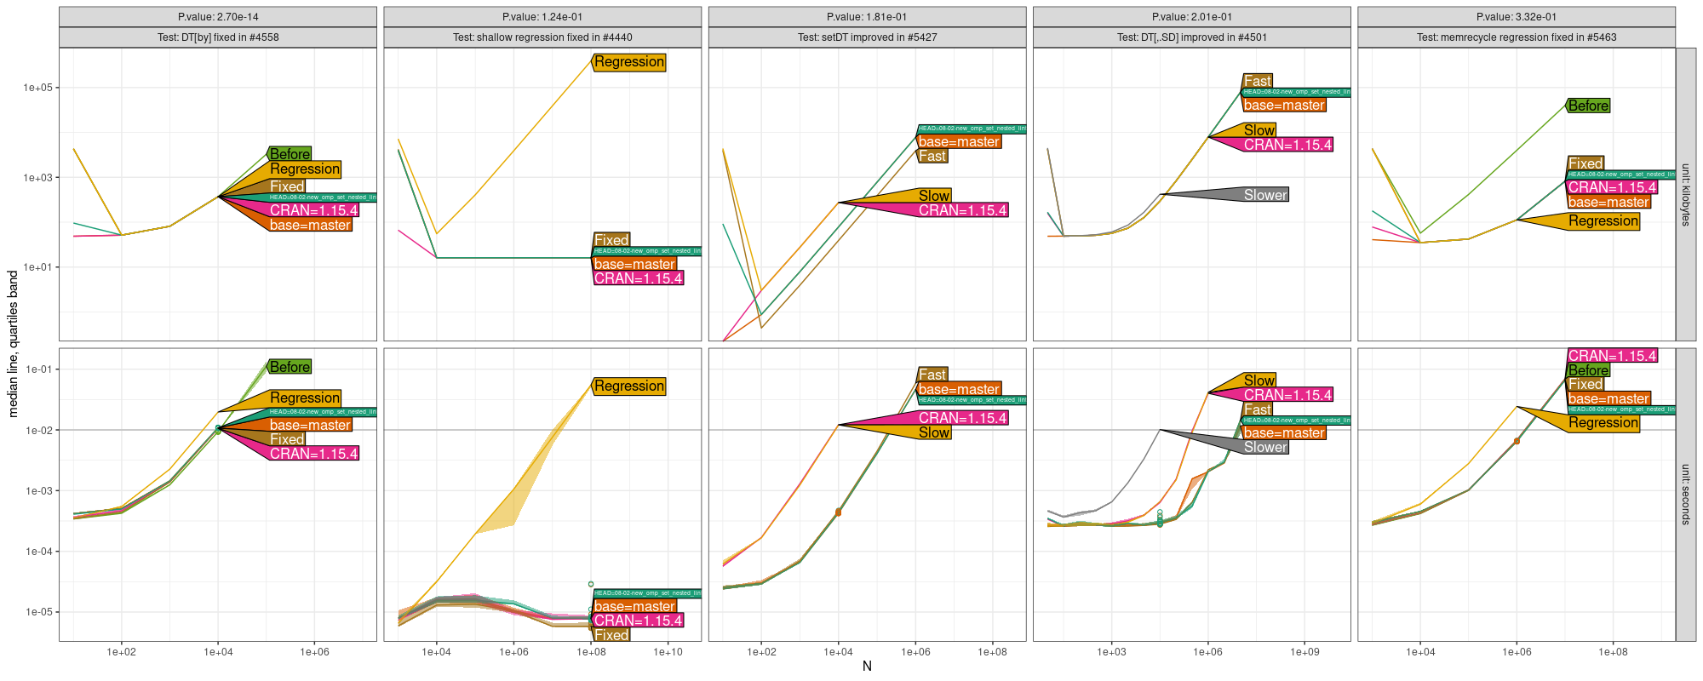The width and height of the screenshot is (1703, 681).
Task: Click 'Before' label in memrecycle kilobytes plot
Action: 1588,106
